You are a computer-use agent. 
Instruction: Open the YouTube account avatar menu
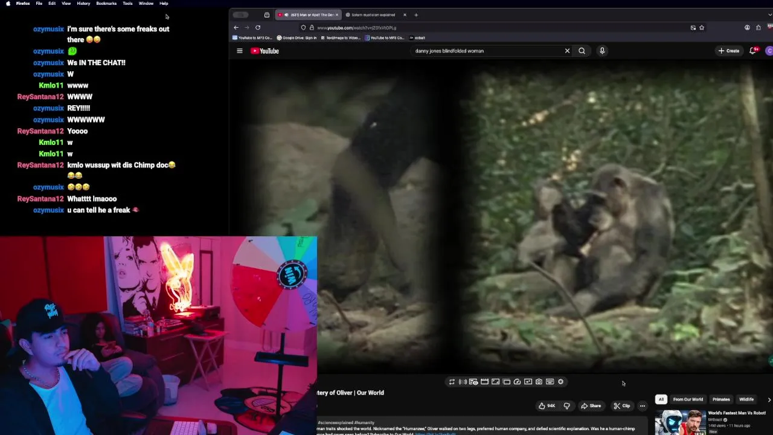click(x=769, y=51)
